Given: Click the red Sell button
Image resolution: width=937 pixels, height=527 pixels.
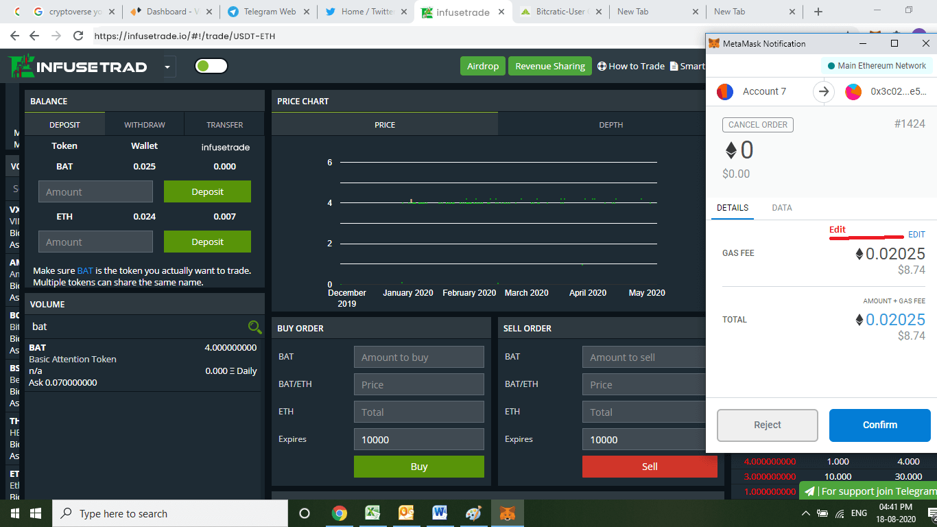Looking at the screenshot, I should point(650,467).
